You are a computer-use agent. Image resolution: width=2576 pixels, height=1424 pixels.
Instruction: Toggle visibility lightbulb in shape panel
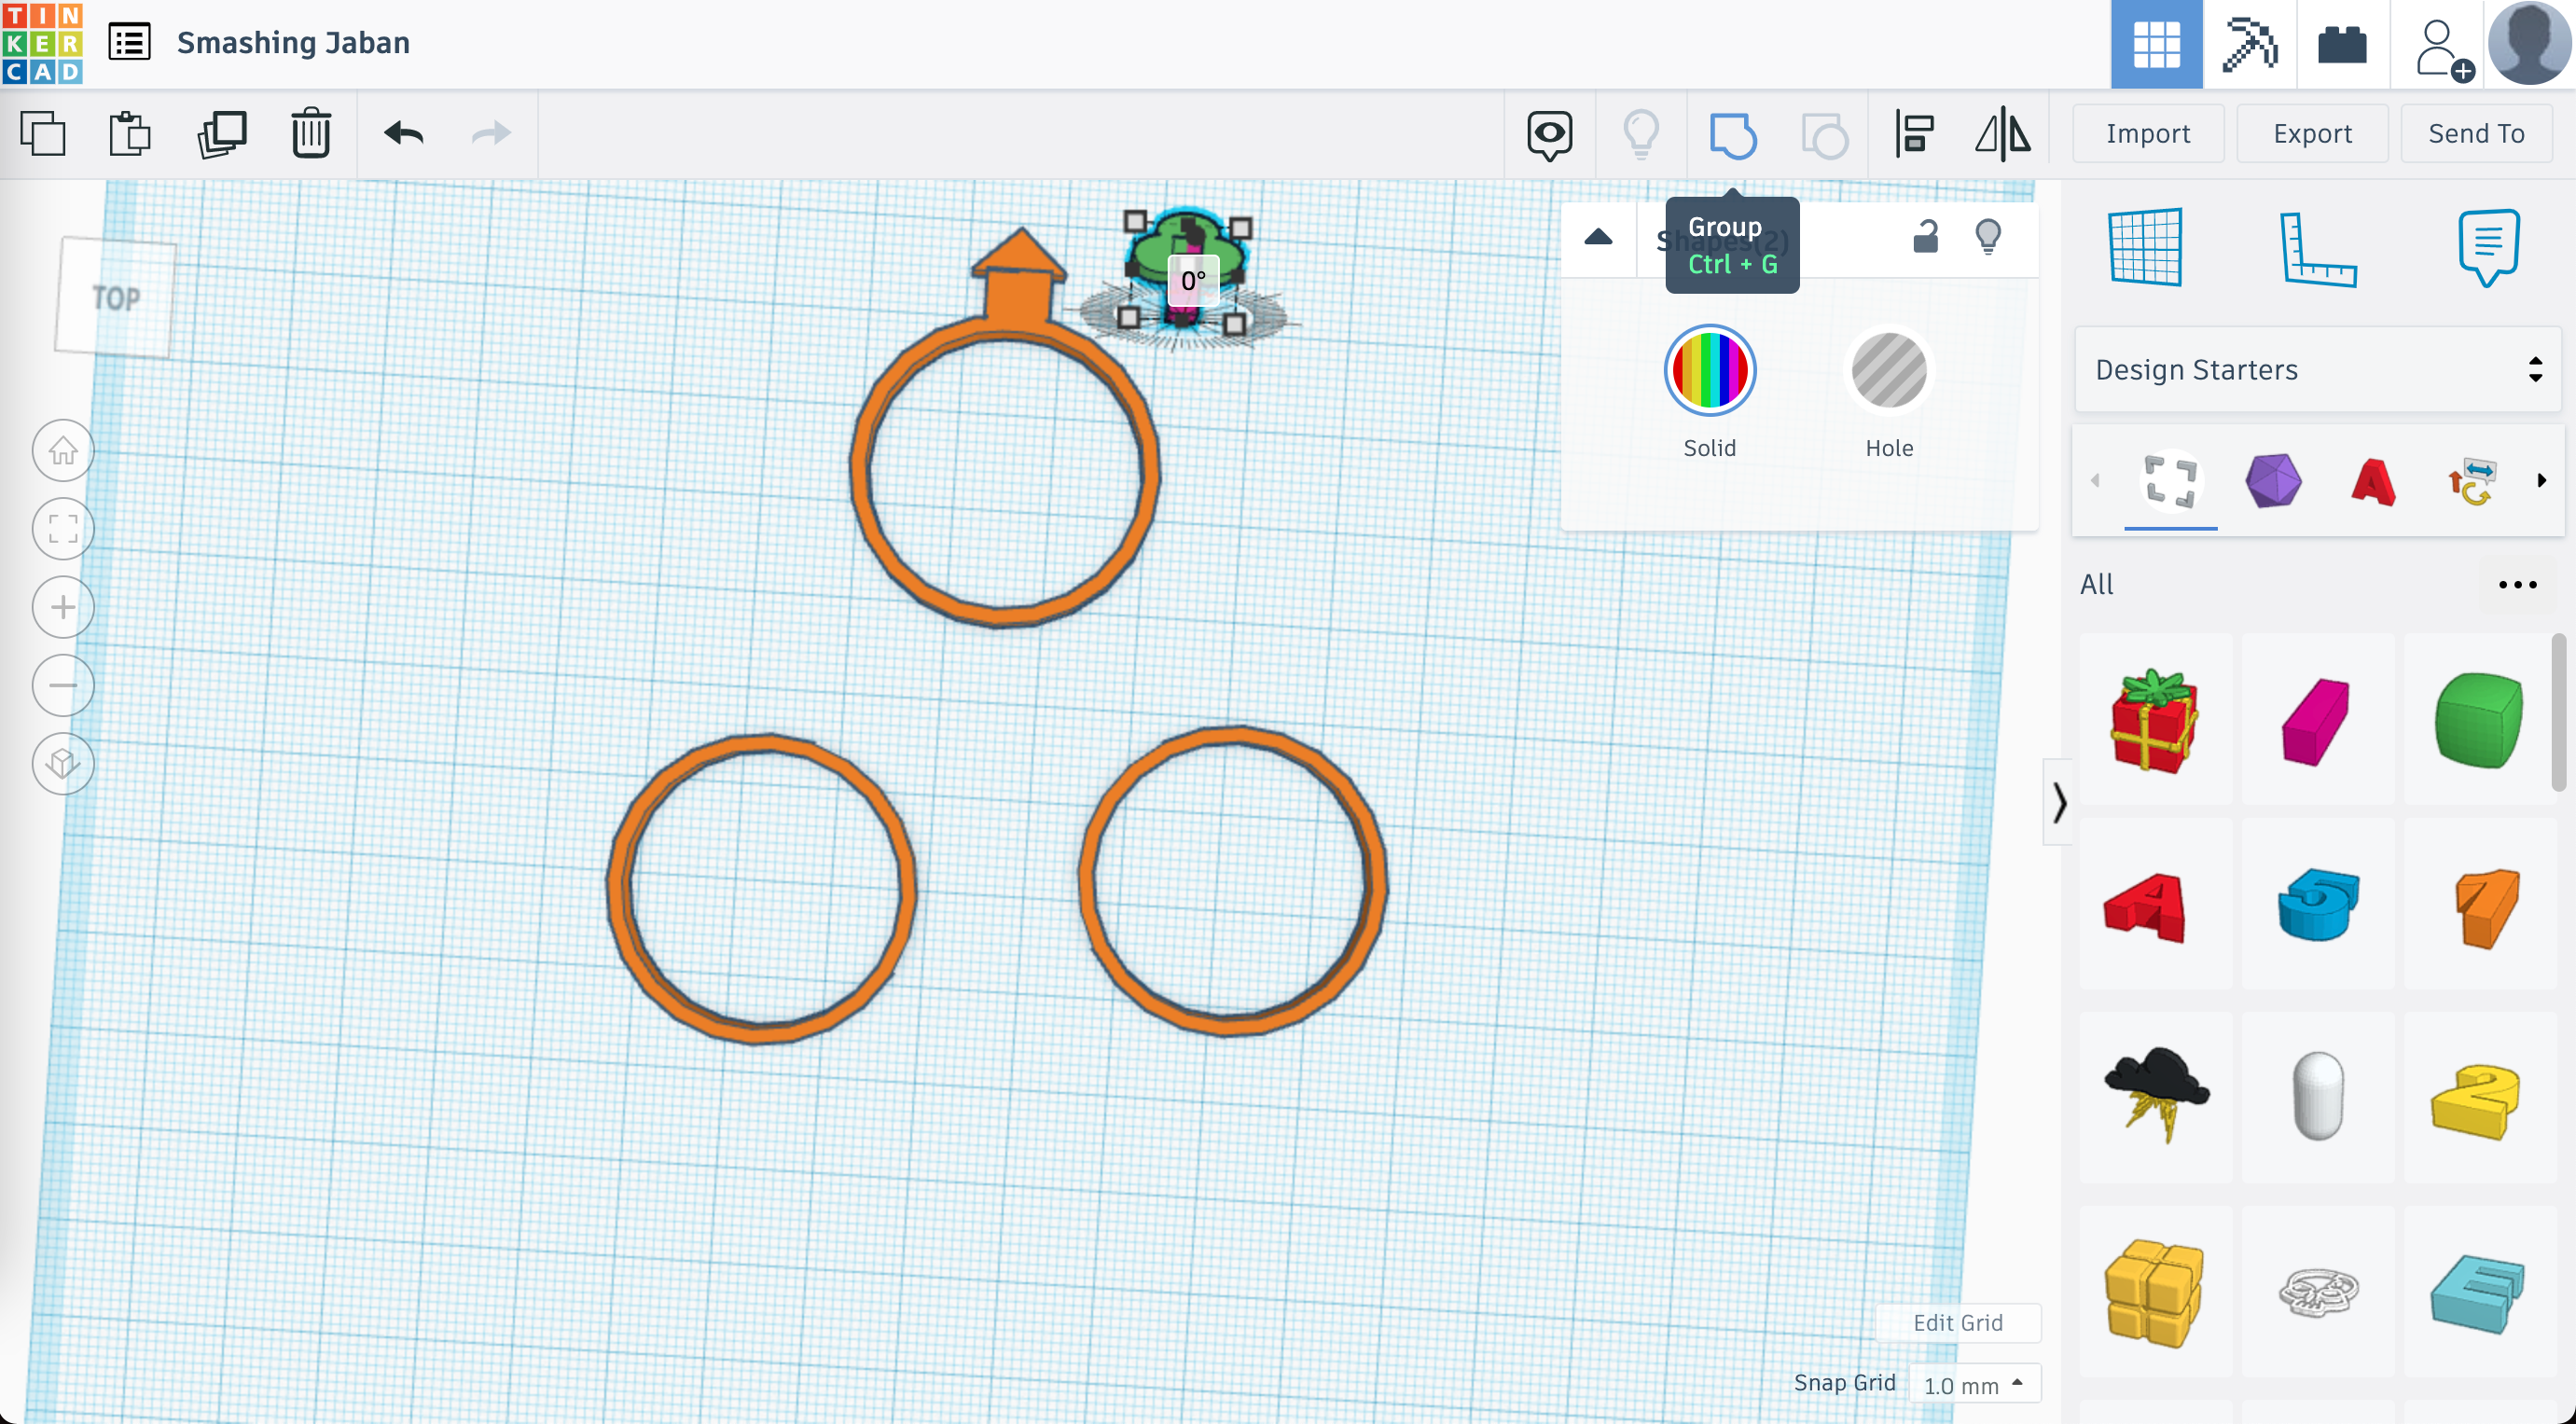1988,238
